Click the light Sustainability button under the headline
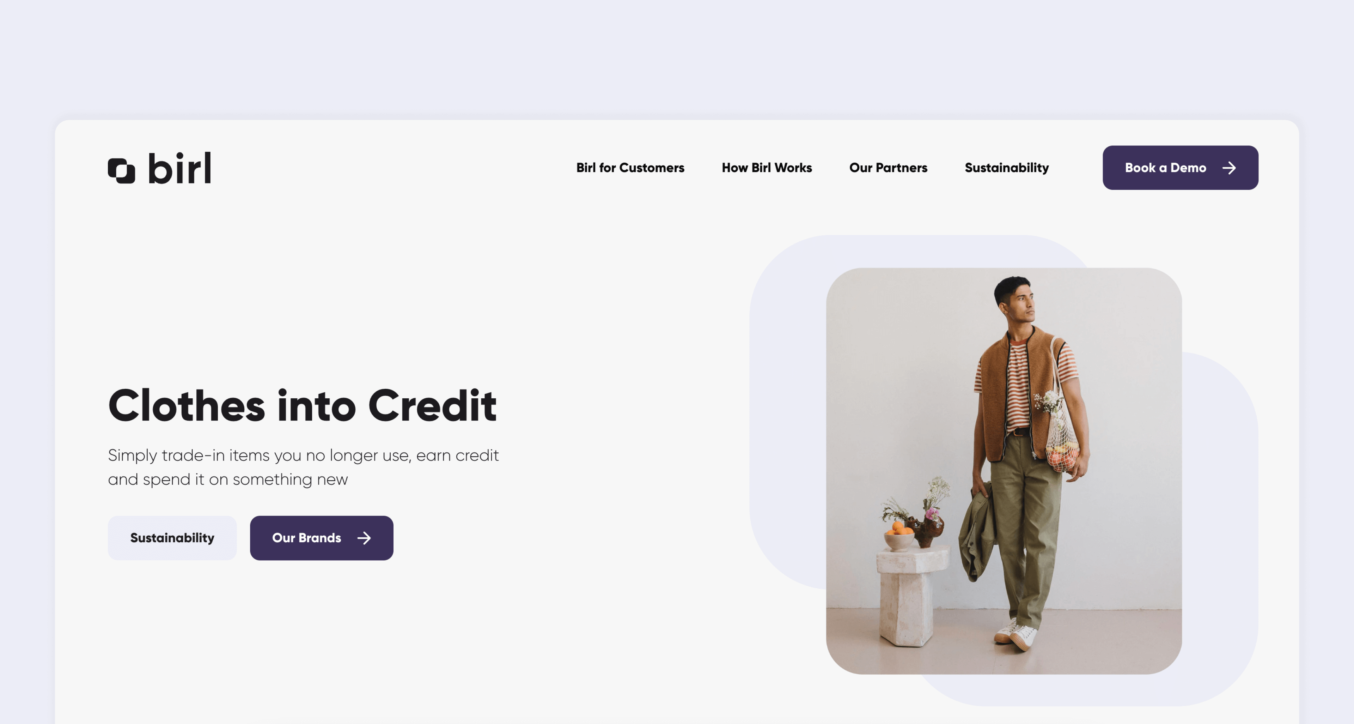 click(172, 538)
